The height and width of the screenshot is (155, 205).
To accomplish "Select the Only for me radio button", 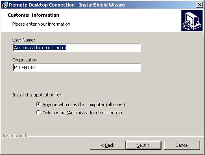I will tap(38, 112).
